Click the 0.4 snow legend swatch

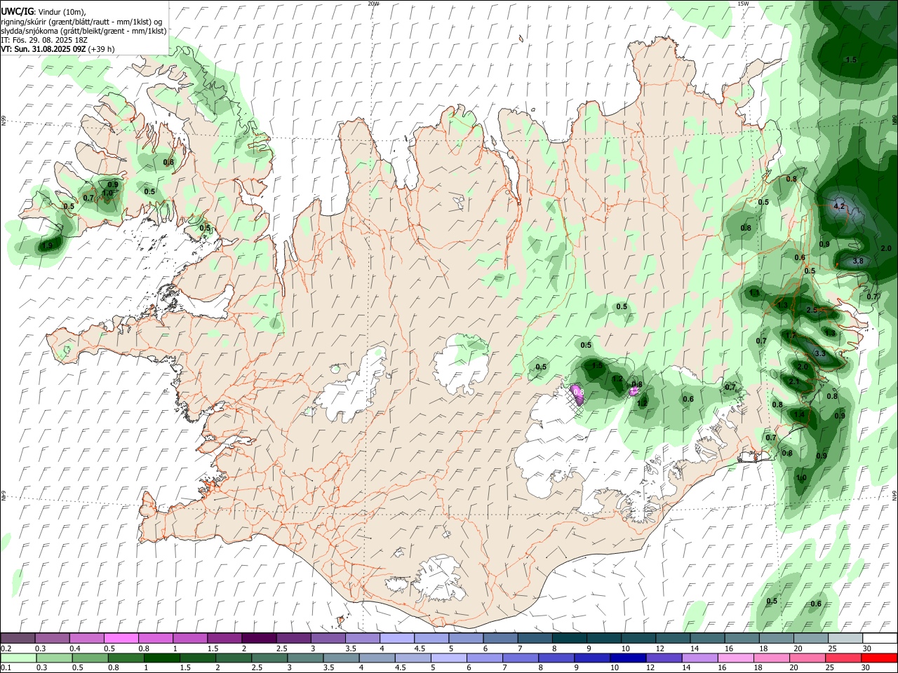tap(86, 638)
